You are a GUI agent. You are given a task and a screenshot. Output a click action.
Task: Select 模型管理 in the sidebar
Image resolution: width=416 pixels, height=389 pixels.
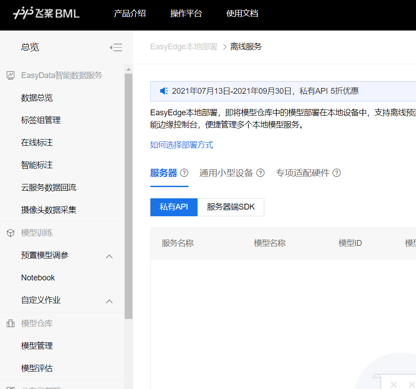coord(36,345)
